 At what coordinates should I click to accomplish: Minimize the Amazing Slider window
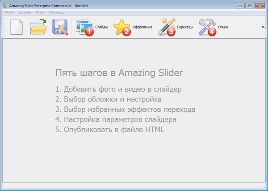tap(239, 6)
